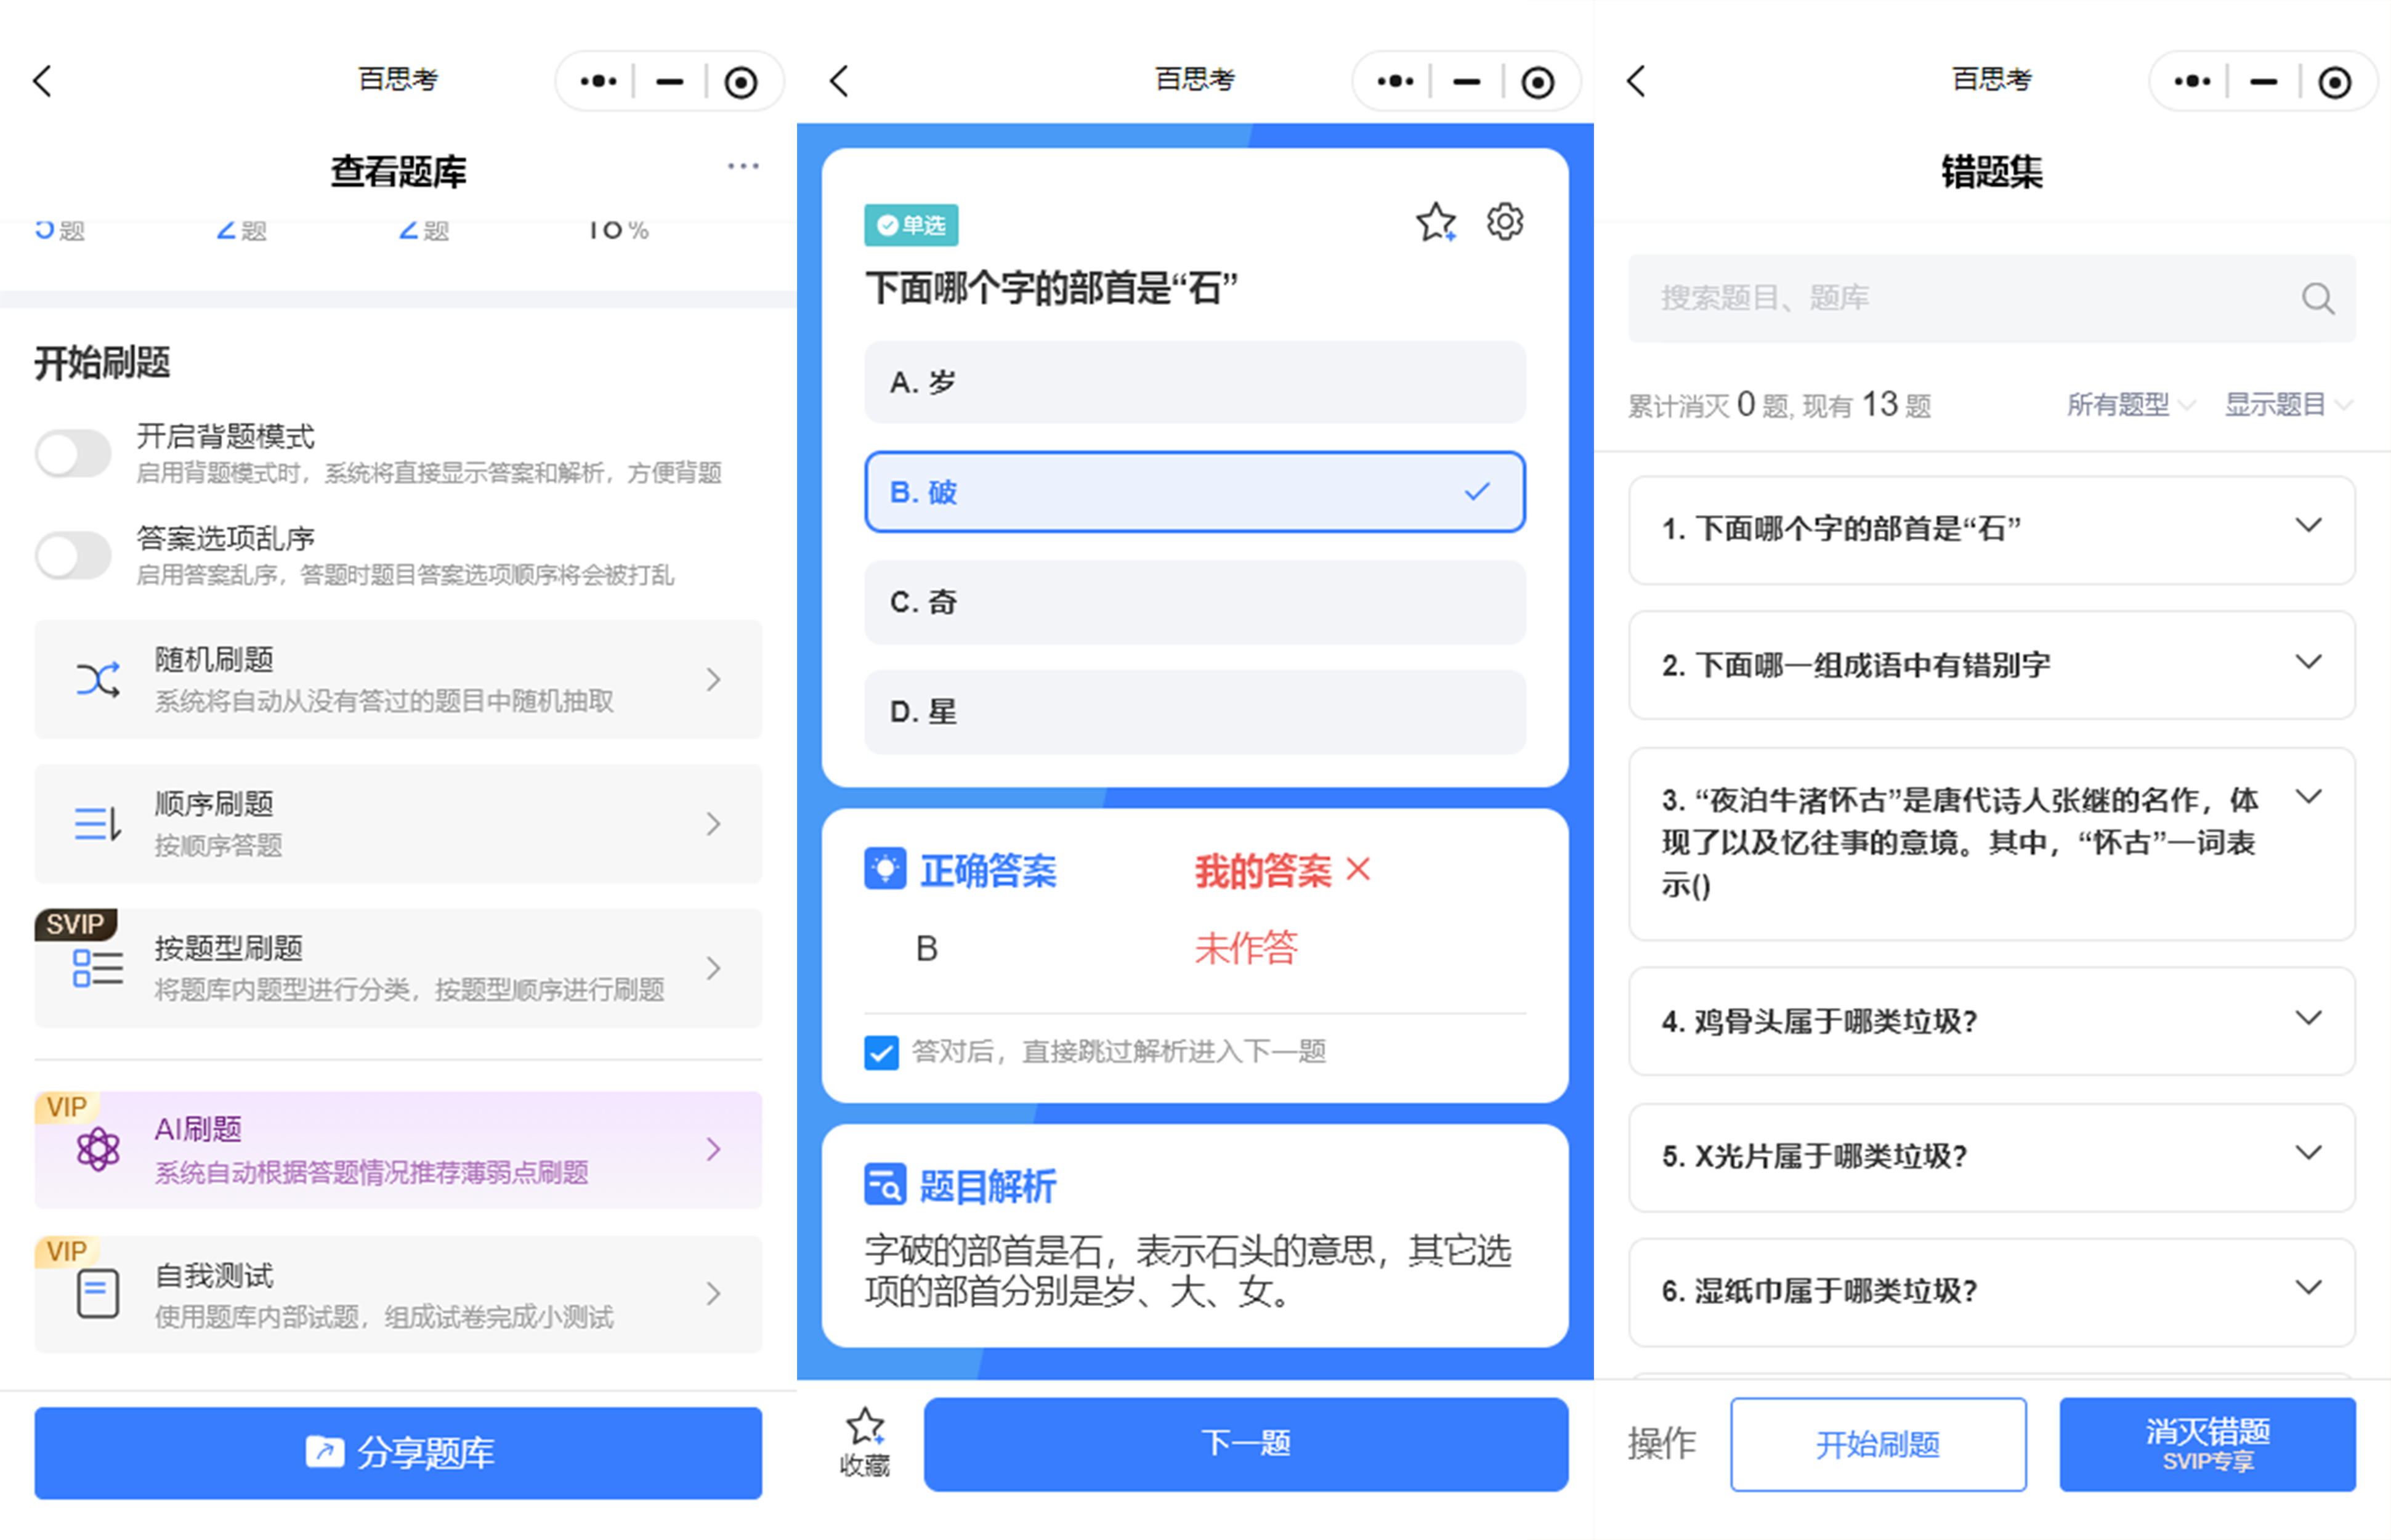Open mini-program more menu on question screen
The height and width of the screenshot is (1540, 2391).
point(1394,81)
